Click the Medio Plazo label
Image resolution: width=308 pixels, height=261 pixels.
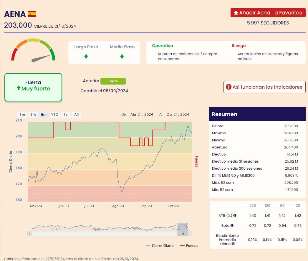click(x=122, y=47)
